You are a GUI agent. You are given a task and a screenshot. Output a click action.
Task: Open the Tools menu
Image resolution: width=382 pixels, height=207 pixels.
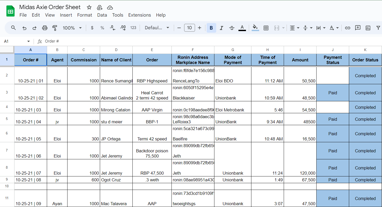click(118, 15)
